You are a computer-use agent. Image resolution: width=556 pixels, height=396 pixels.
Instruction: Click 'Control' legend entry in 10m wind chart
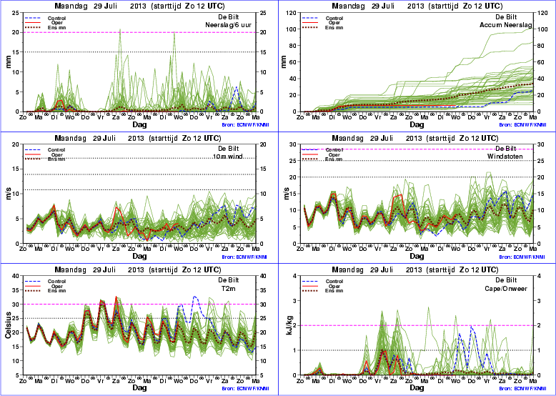(x=56, y=150)
